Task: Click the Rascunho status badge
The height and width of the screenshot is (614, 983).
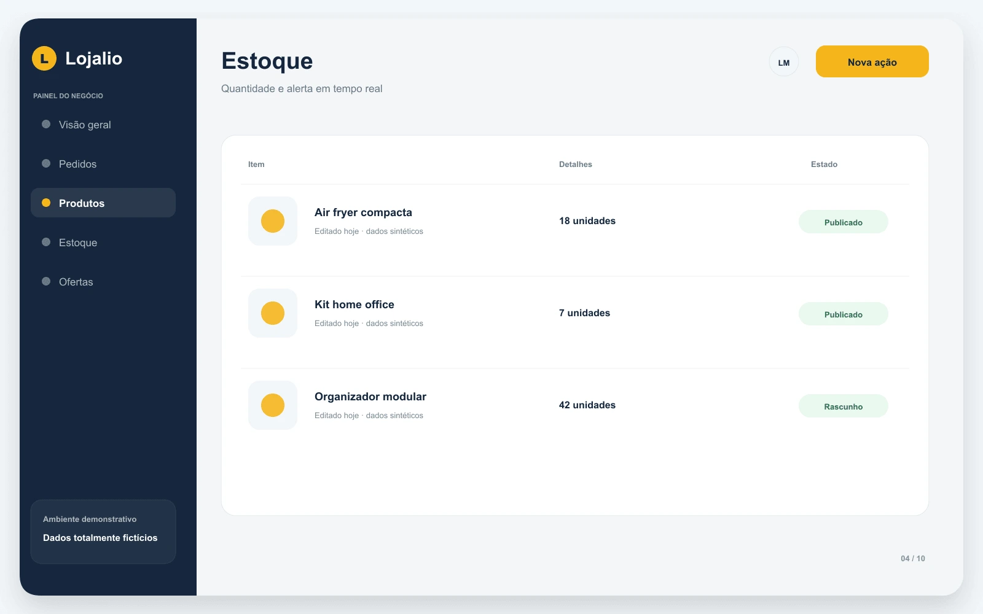Action: [844, 406]
